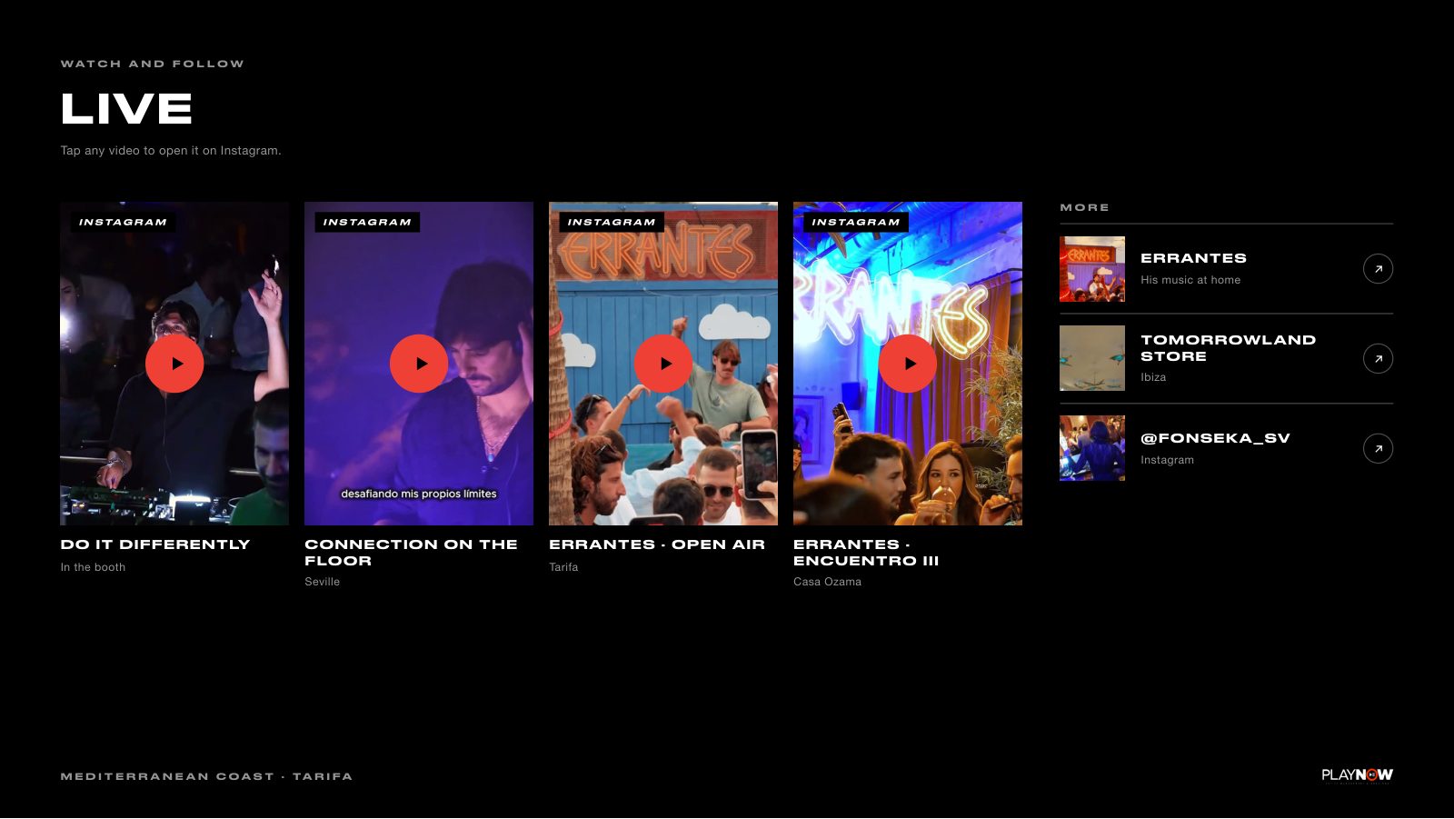Click 'Instagram' subtitle under @FONSEKA_SV
This screenshot has height=819, width=1454.
[1168, 460]
